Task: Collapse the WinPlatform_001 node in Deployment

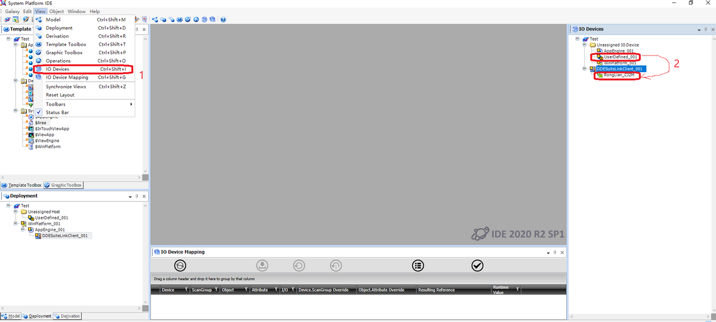Action: click(16, 224)
